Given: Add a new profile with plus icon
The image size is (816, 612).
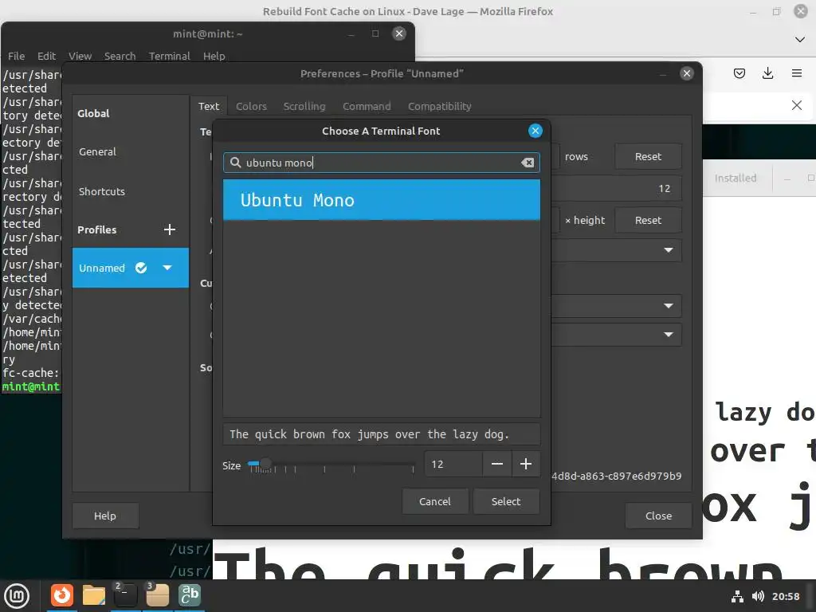Looking at the screenshot, I should [170, 229].
